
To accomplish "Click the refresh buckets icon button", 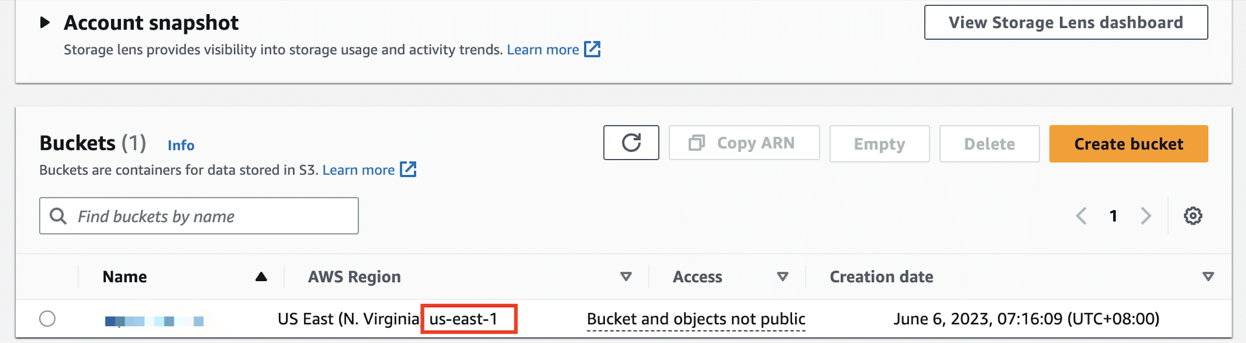I will click(x=631, y=143).
